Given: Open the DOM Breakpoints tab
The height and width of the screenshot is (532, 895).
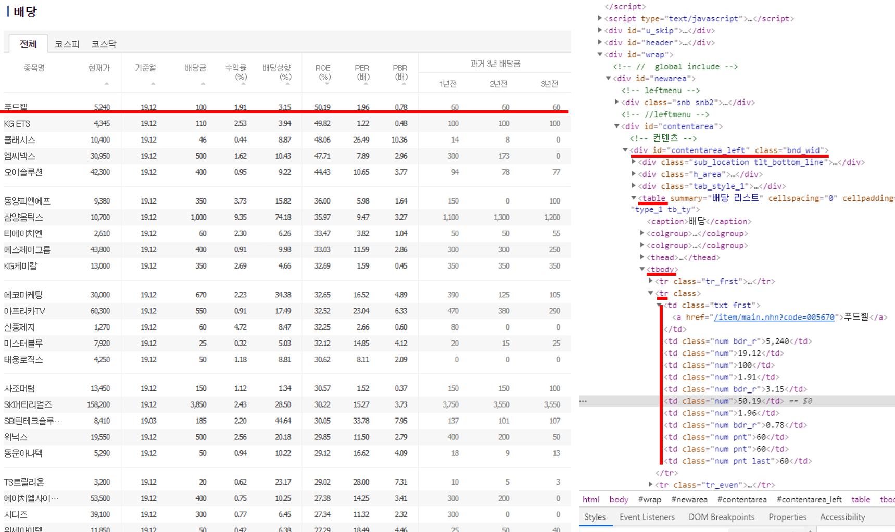Looking at the screenshot, I should (x=721, y=517).
